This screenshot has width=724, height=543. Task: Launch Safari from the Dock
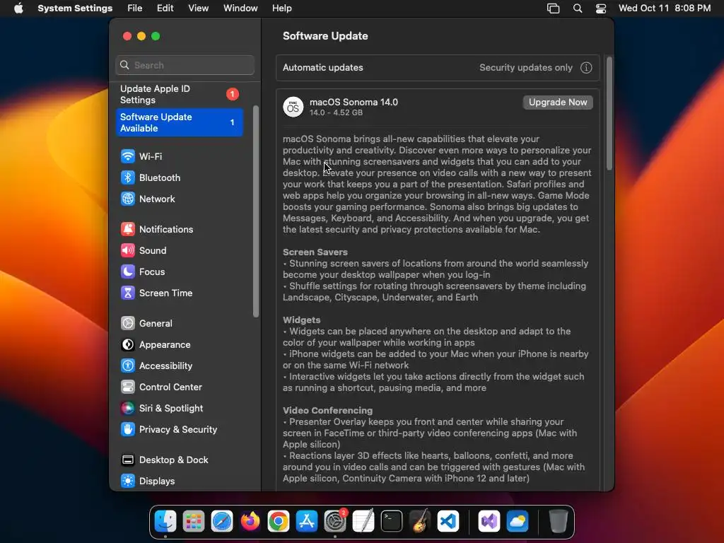pos(222,522)
